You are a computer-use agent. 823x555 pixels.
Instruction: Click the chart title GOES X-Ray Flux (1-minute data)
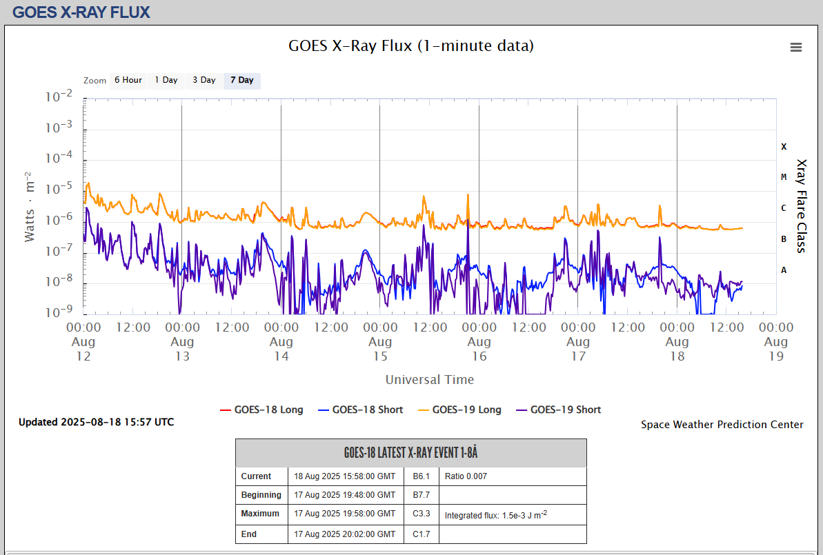(411, 46)
